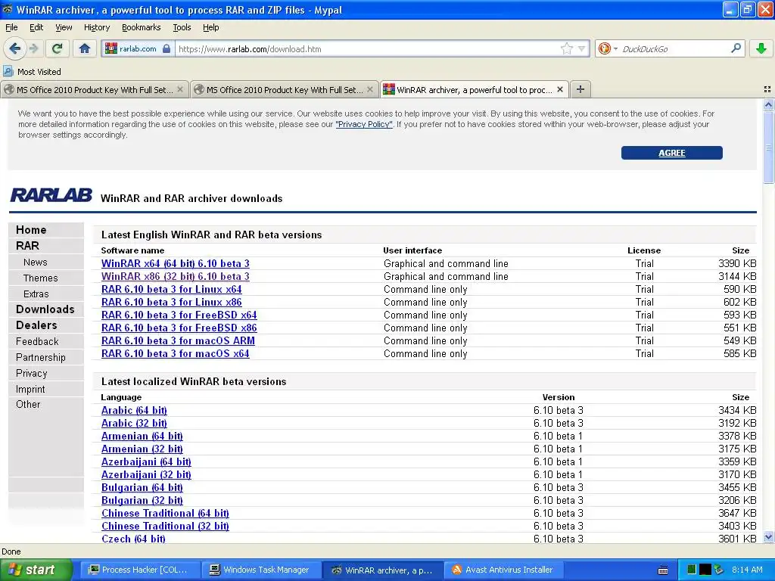
Task: Click the RARLAB logo
Action: click(x=51, y=195)
